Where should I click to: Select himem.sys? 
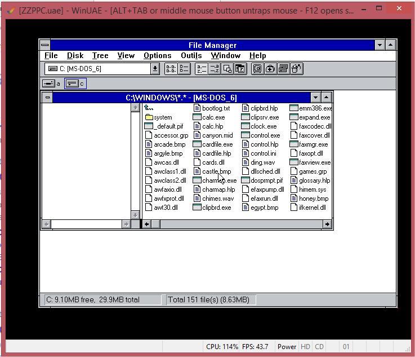tap(308, 189)
